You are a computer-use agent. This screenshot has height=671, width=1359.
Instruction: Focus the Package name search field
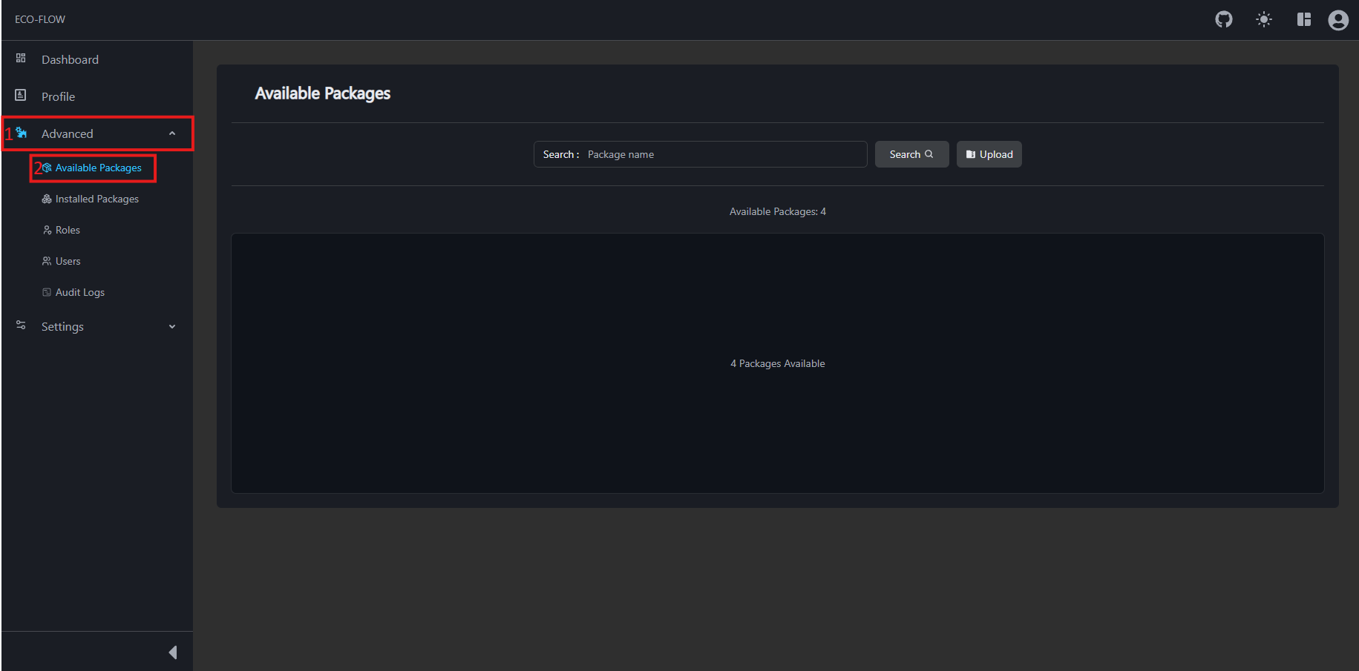coord(700,154)
